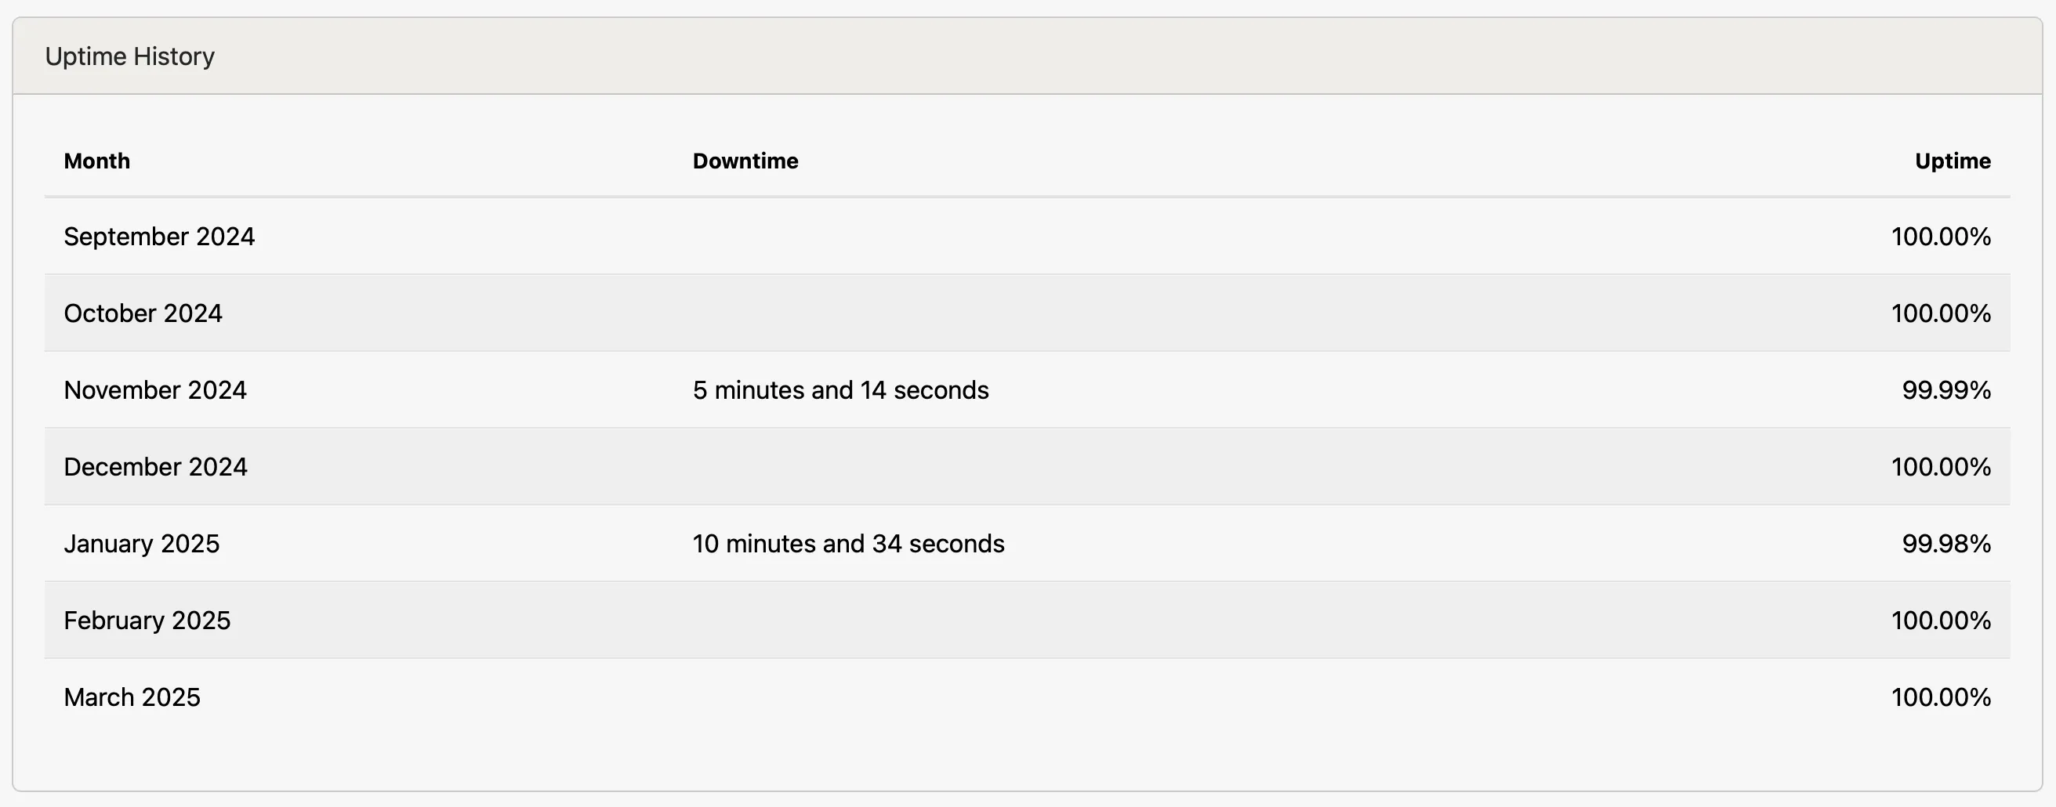
Task: Click February 2025's 100.00% uptime value
Action: 1940,621
